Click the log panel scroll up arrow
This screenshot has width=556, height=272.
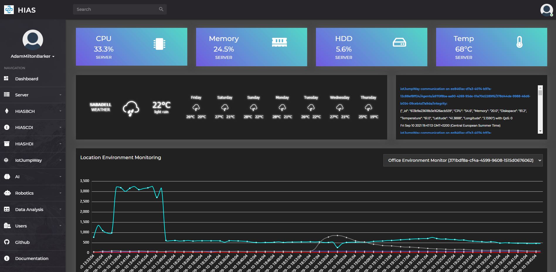540,87
